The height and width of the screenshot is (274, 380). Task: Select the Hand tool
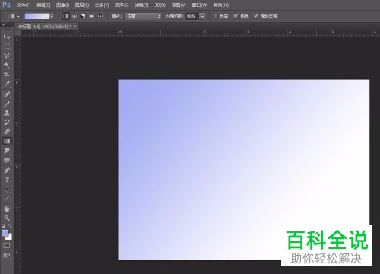click(7, 209)
